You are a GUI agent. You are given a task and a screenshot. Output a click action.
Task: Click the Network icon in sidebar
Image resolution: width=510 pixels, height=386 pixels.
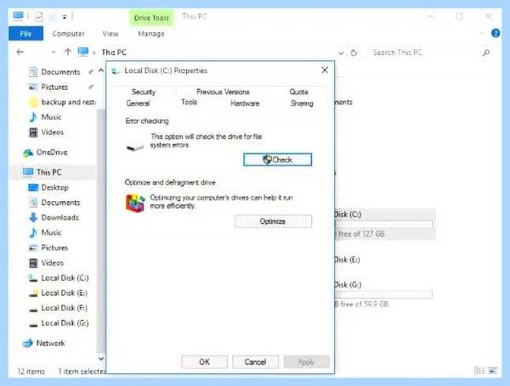pos(28,343)
